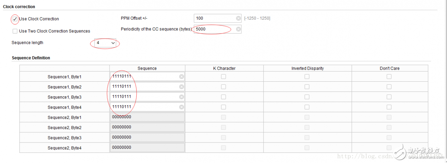
Task: Click Sequence1 Byte3 sequence text box
Action: [x=145, y=97]
